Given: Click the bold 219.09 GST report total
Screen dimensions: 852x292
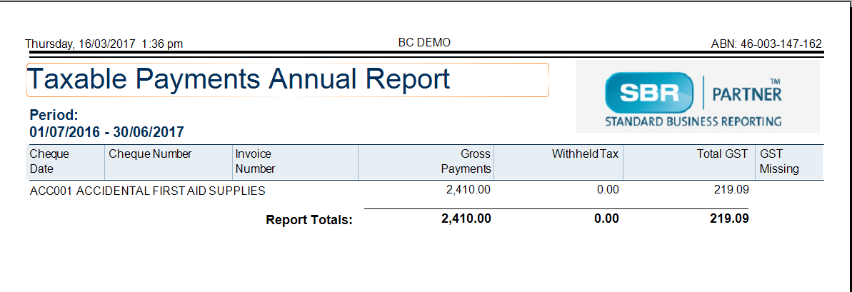Looking at the screenshot, I should tap(730, 218).
